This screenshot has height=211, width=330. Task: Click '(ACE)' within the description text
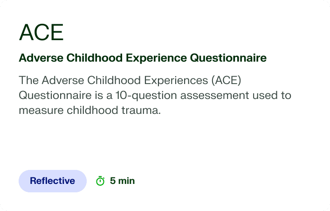click(226, 80)
